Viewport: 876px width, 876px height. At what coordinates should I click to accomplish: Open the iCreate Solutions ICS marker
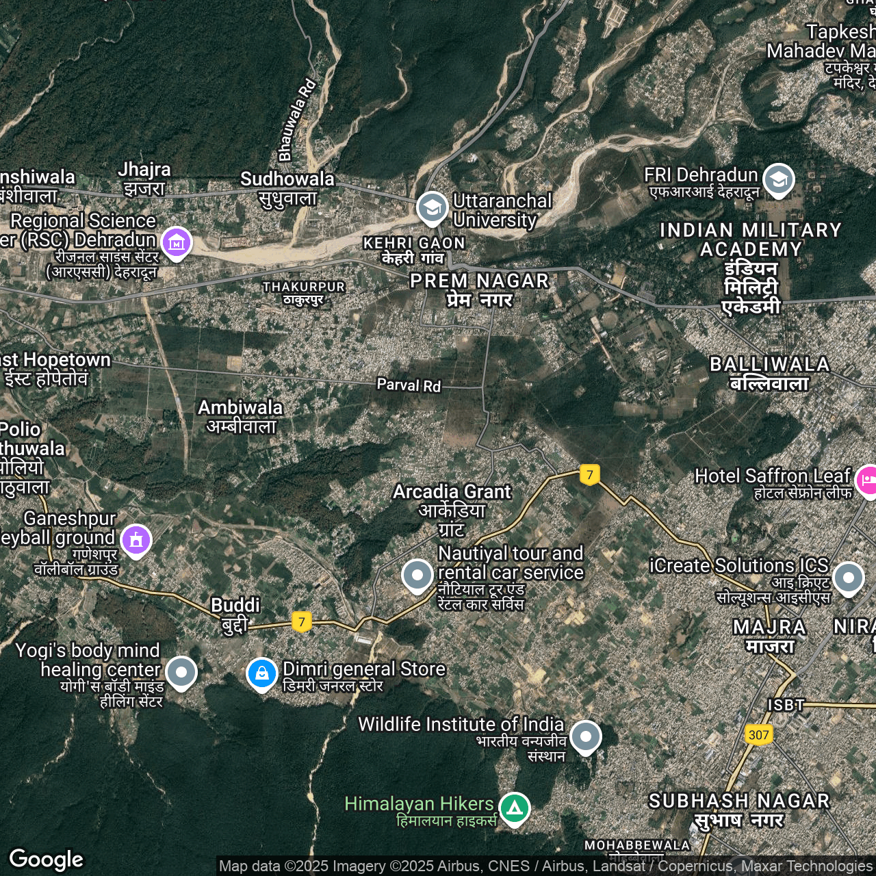(848, 578)
